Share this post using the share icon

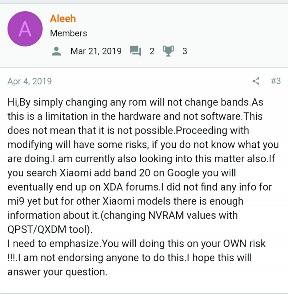[x=256, y=81]
